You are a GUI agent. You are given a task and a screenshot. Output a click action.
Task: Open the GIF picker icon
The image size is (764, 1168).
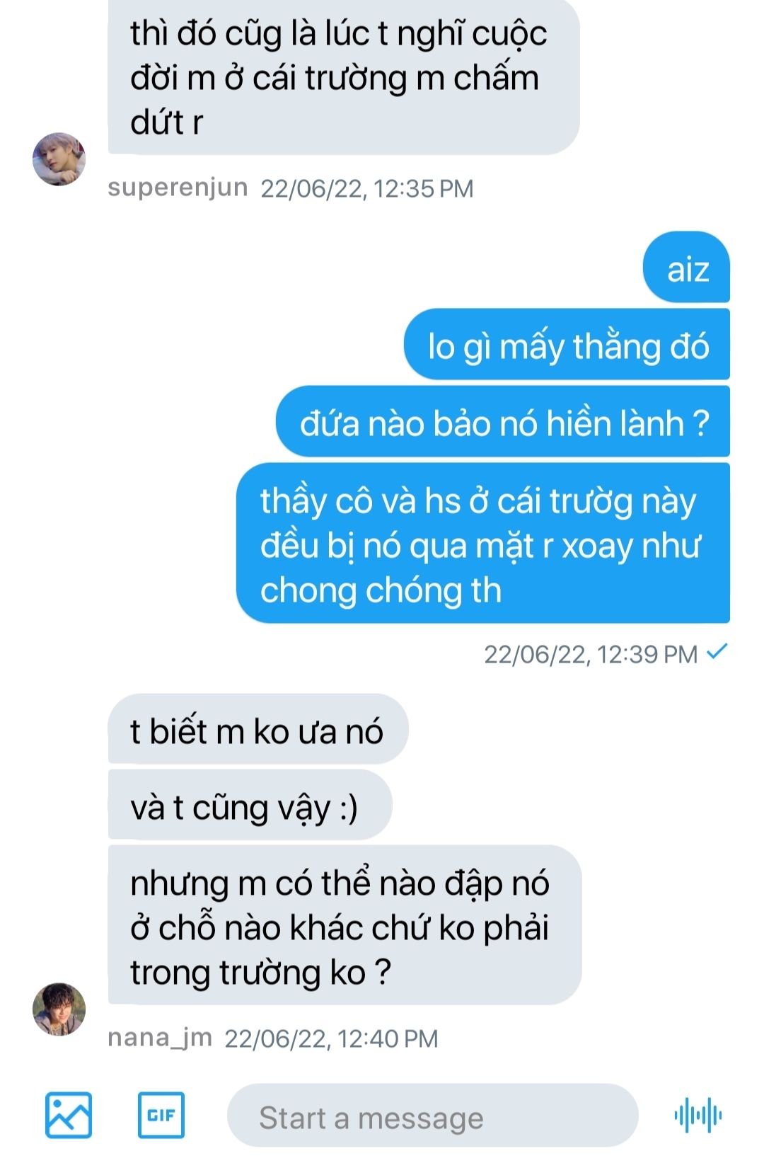point(161,1115)
